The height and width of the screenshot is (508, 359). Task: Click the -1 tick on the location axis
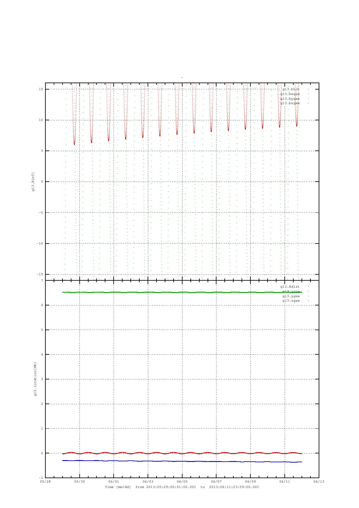(41, 478)
